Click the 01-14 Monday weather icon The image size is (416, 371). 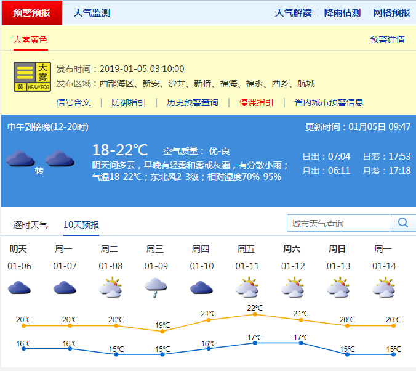coord(383,288)
